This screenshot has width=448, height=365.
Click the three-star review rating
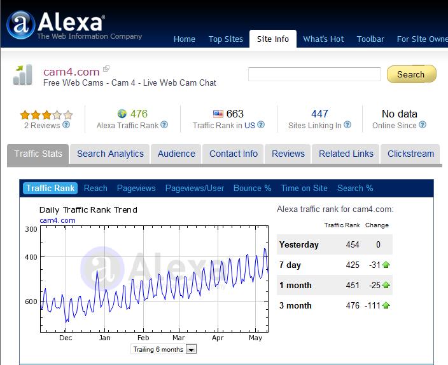coord(46,115)
